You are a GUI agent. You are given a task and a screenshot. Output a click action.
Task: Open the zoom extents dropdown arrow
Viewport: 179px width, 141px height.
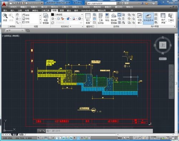coord(20,22)
